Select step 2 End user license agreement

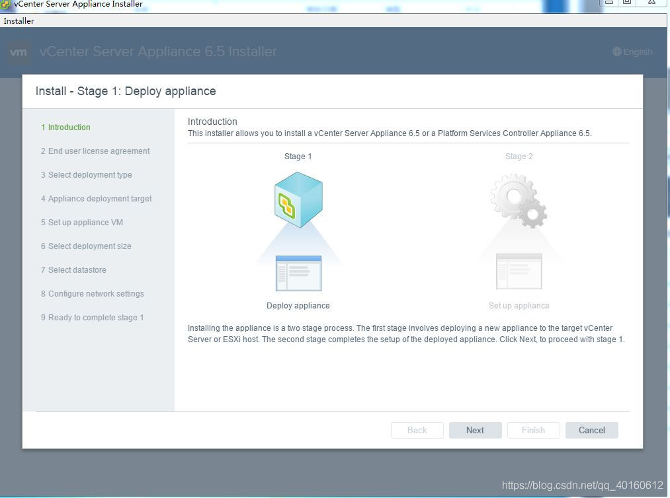tap(95, 151)
